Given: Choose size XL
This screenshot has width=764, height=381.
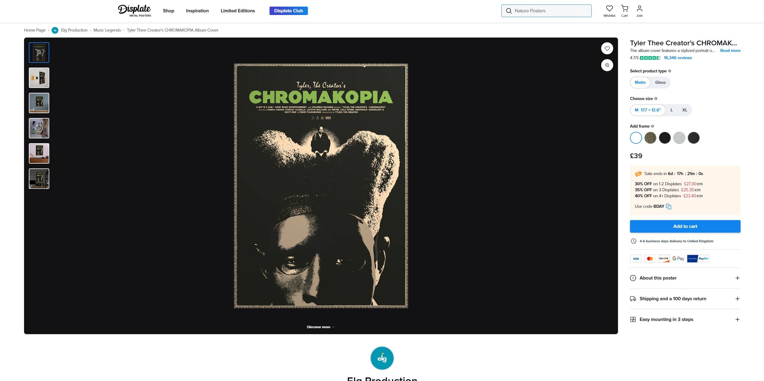Looking at the screenshot, I should click(x=684, y=110).
